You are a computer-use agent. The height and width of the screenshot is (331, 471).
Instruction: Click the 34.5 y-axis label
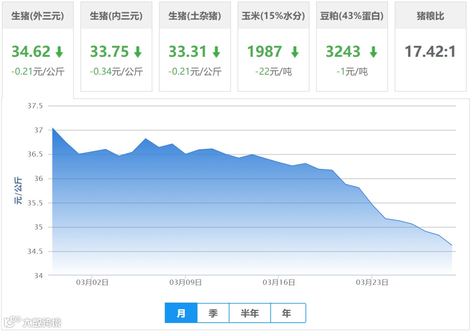tap(35, 252)
